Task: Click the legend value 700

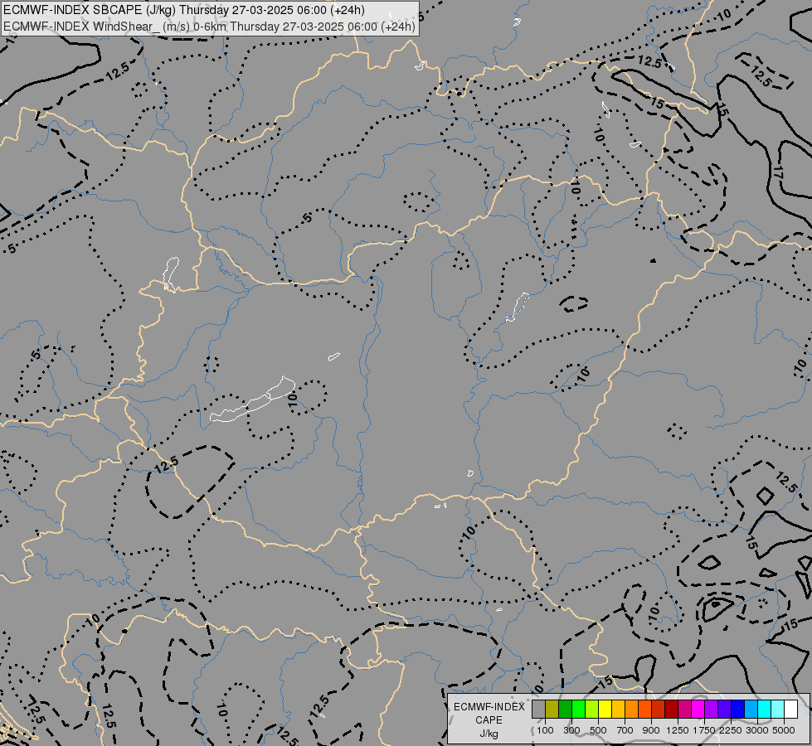Action: point(625,730)
